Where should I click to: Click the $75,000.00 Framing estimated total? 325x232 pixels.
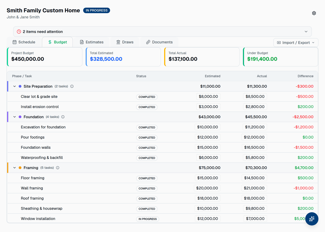tap(210, 168)
